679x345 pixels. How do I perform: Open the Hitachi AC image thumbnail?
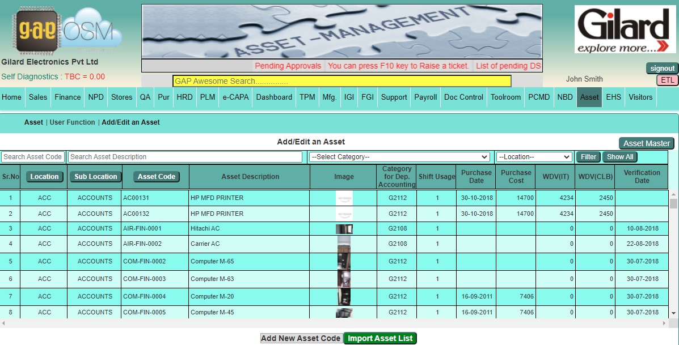coord(344,229)
